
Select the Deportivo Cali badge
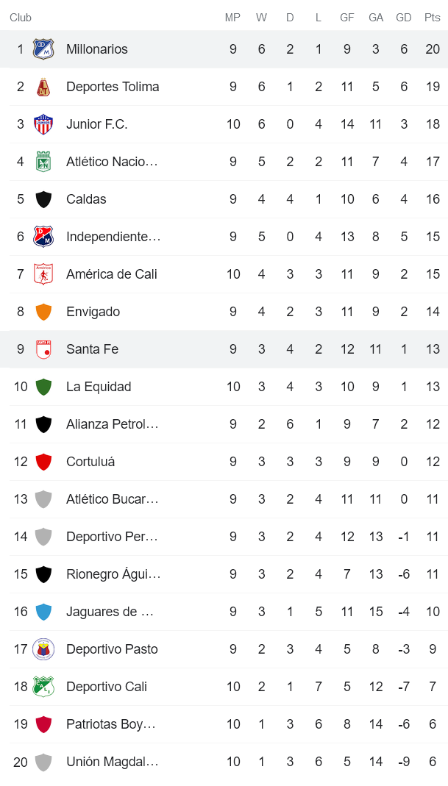[43, 687]
